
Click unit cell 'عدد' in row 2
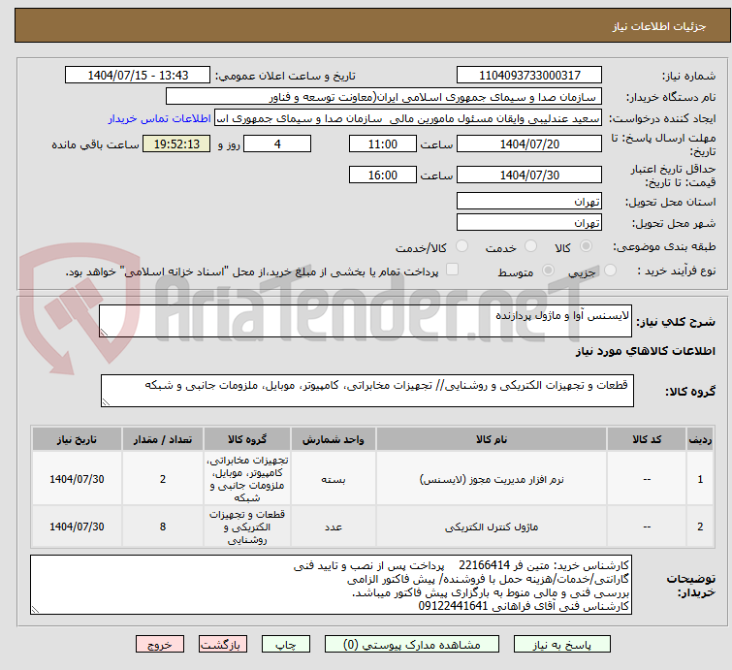[x=334, y=527]
